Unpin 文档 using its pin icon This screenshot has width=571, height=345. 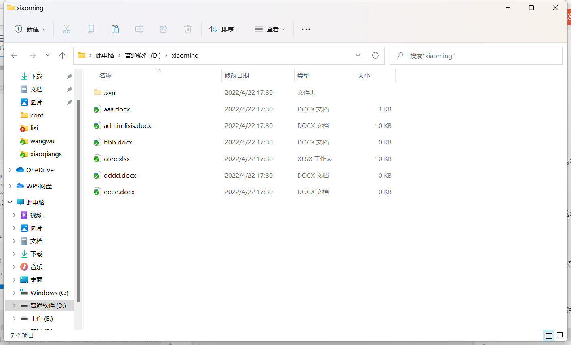tap(70, 89)
